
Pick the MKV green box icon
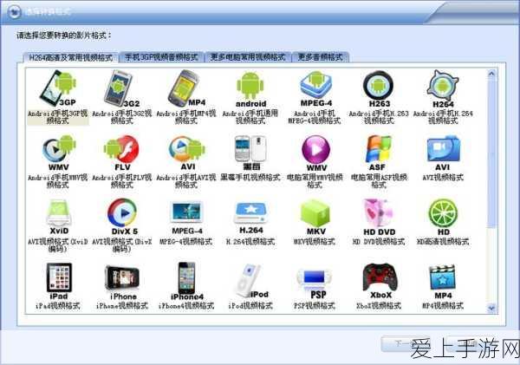coord(315,218)
